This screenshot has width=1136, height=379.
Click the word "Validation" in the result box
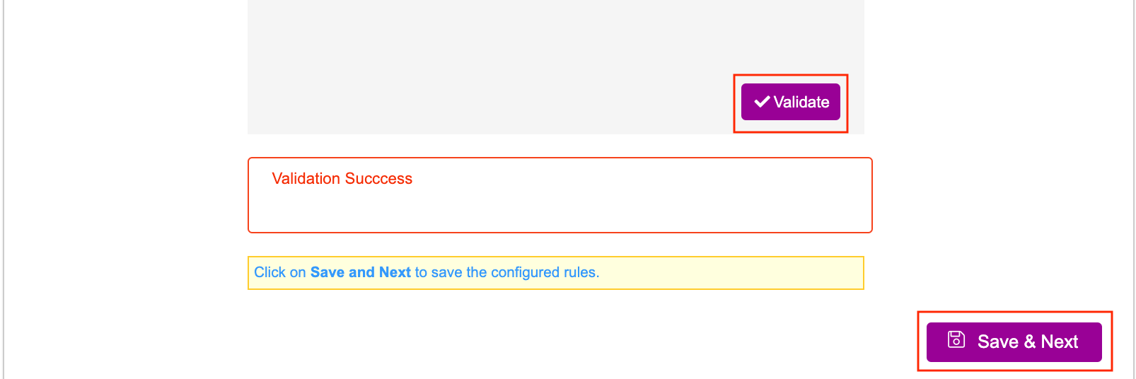[x=306, y=179]
